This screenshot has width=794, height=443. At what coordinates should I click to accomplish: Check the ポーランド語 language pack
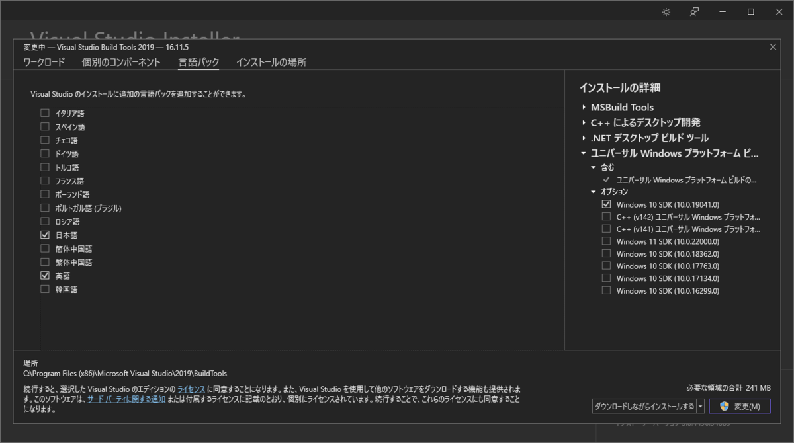pyautogui.click(x=45, y=194)
